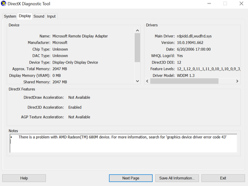Click inside the Notes text box

tap(124, 143)
